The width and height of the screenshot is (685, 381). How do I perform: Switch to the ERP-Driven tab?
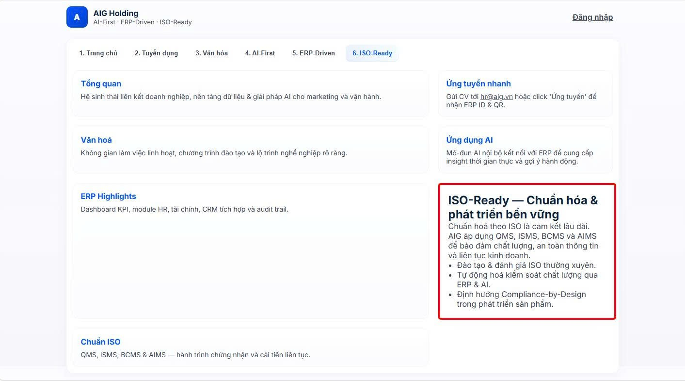click(313, 53)
